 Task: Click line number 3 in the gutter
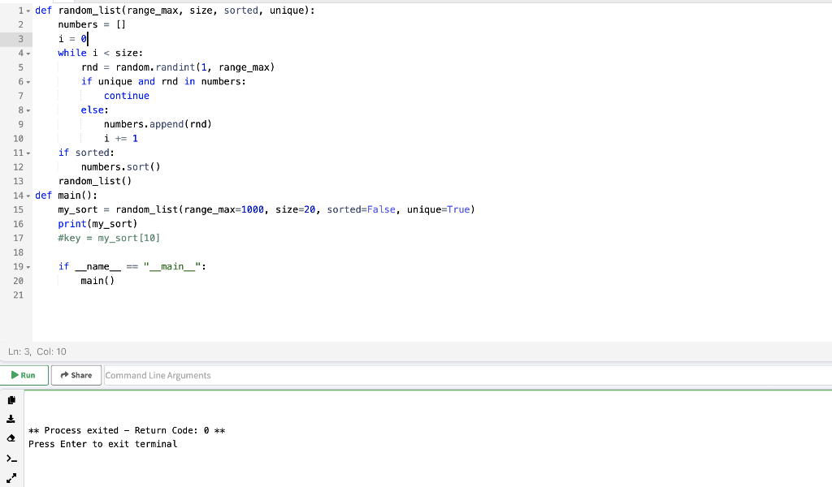(x=20, y=39)
